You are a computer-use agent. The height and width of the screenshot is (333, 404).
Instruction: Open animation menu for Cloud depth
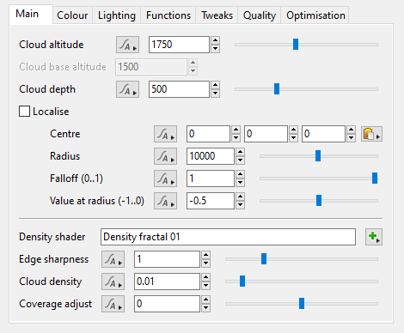pyautogui.click(x=127, y=89)
